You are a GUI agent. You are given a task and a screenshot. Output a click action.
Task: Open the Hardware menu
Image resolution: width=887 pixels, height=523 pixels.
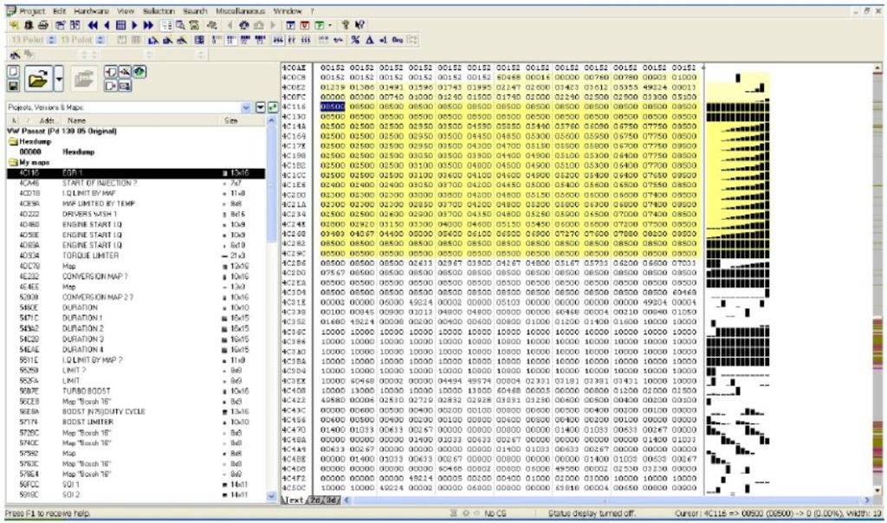pos(92,10)
